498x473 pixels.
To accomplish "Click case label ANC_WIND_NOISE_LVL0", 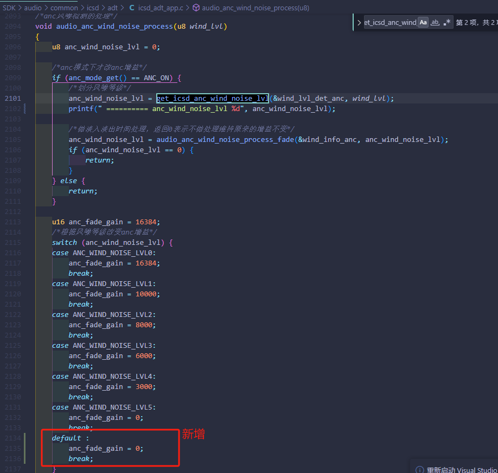I will [112, 253].
